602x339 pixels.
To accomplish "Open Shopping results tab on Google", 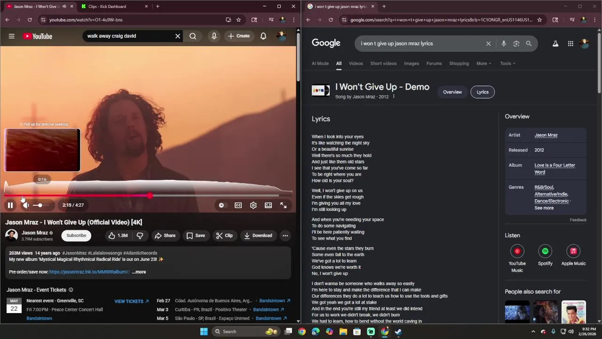I will click(x=459, y=64).
